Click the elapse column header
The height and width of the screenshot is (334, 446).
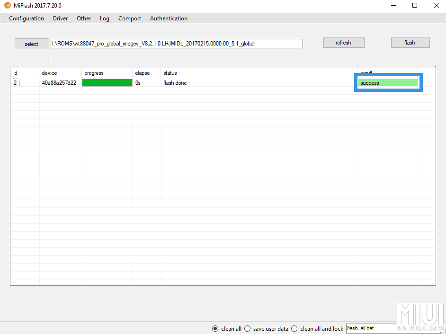point(147,73)
